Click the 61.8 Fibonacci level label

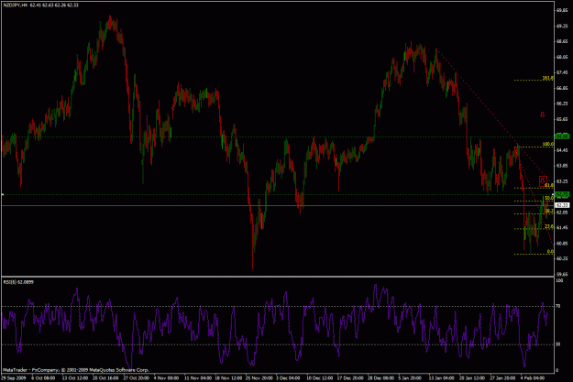[549, 186]
